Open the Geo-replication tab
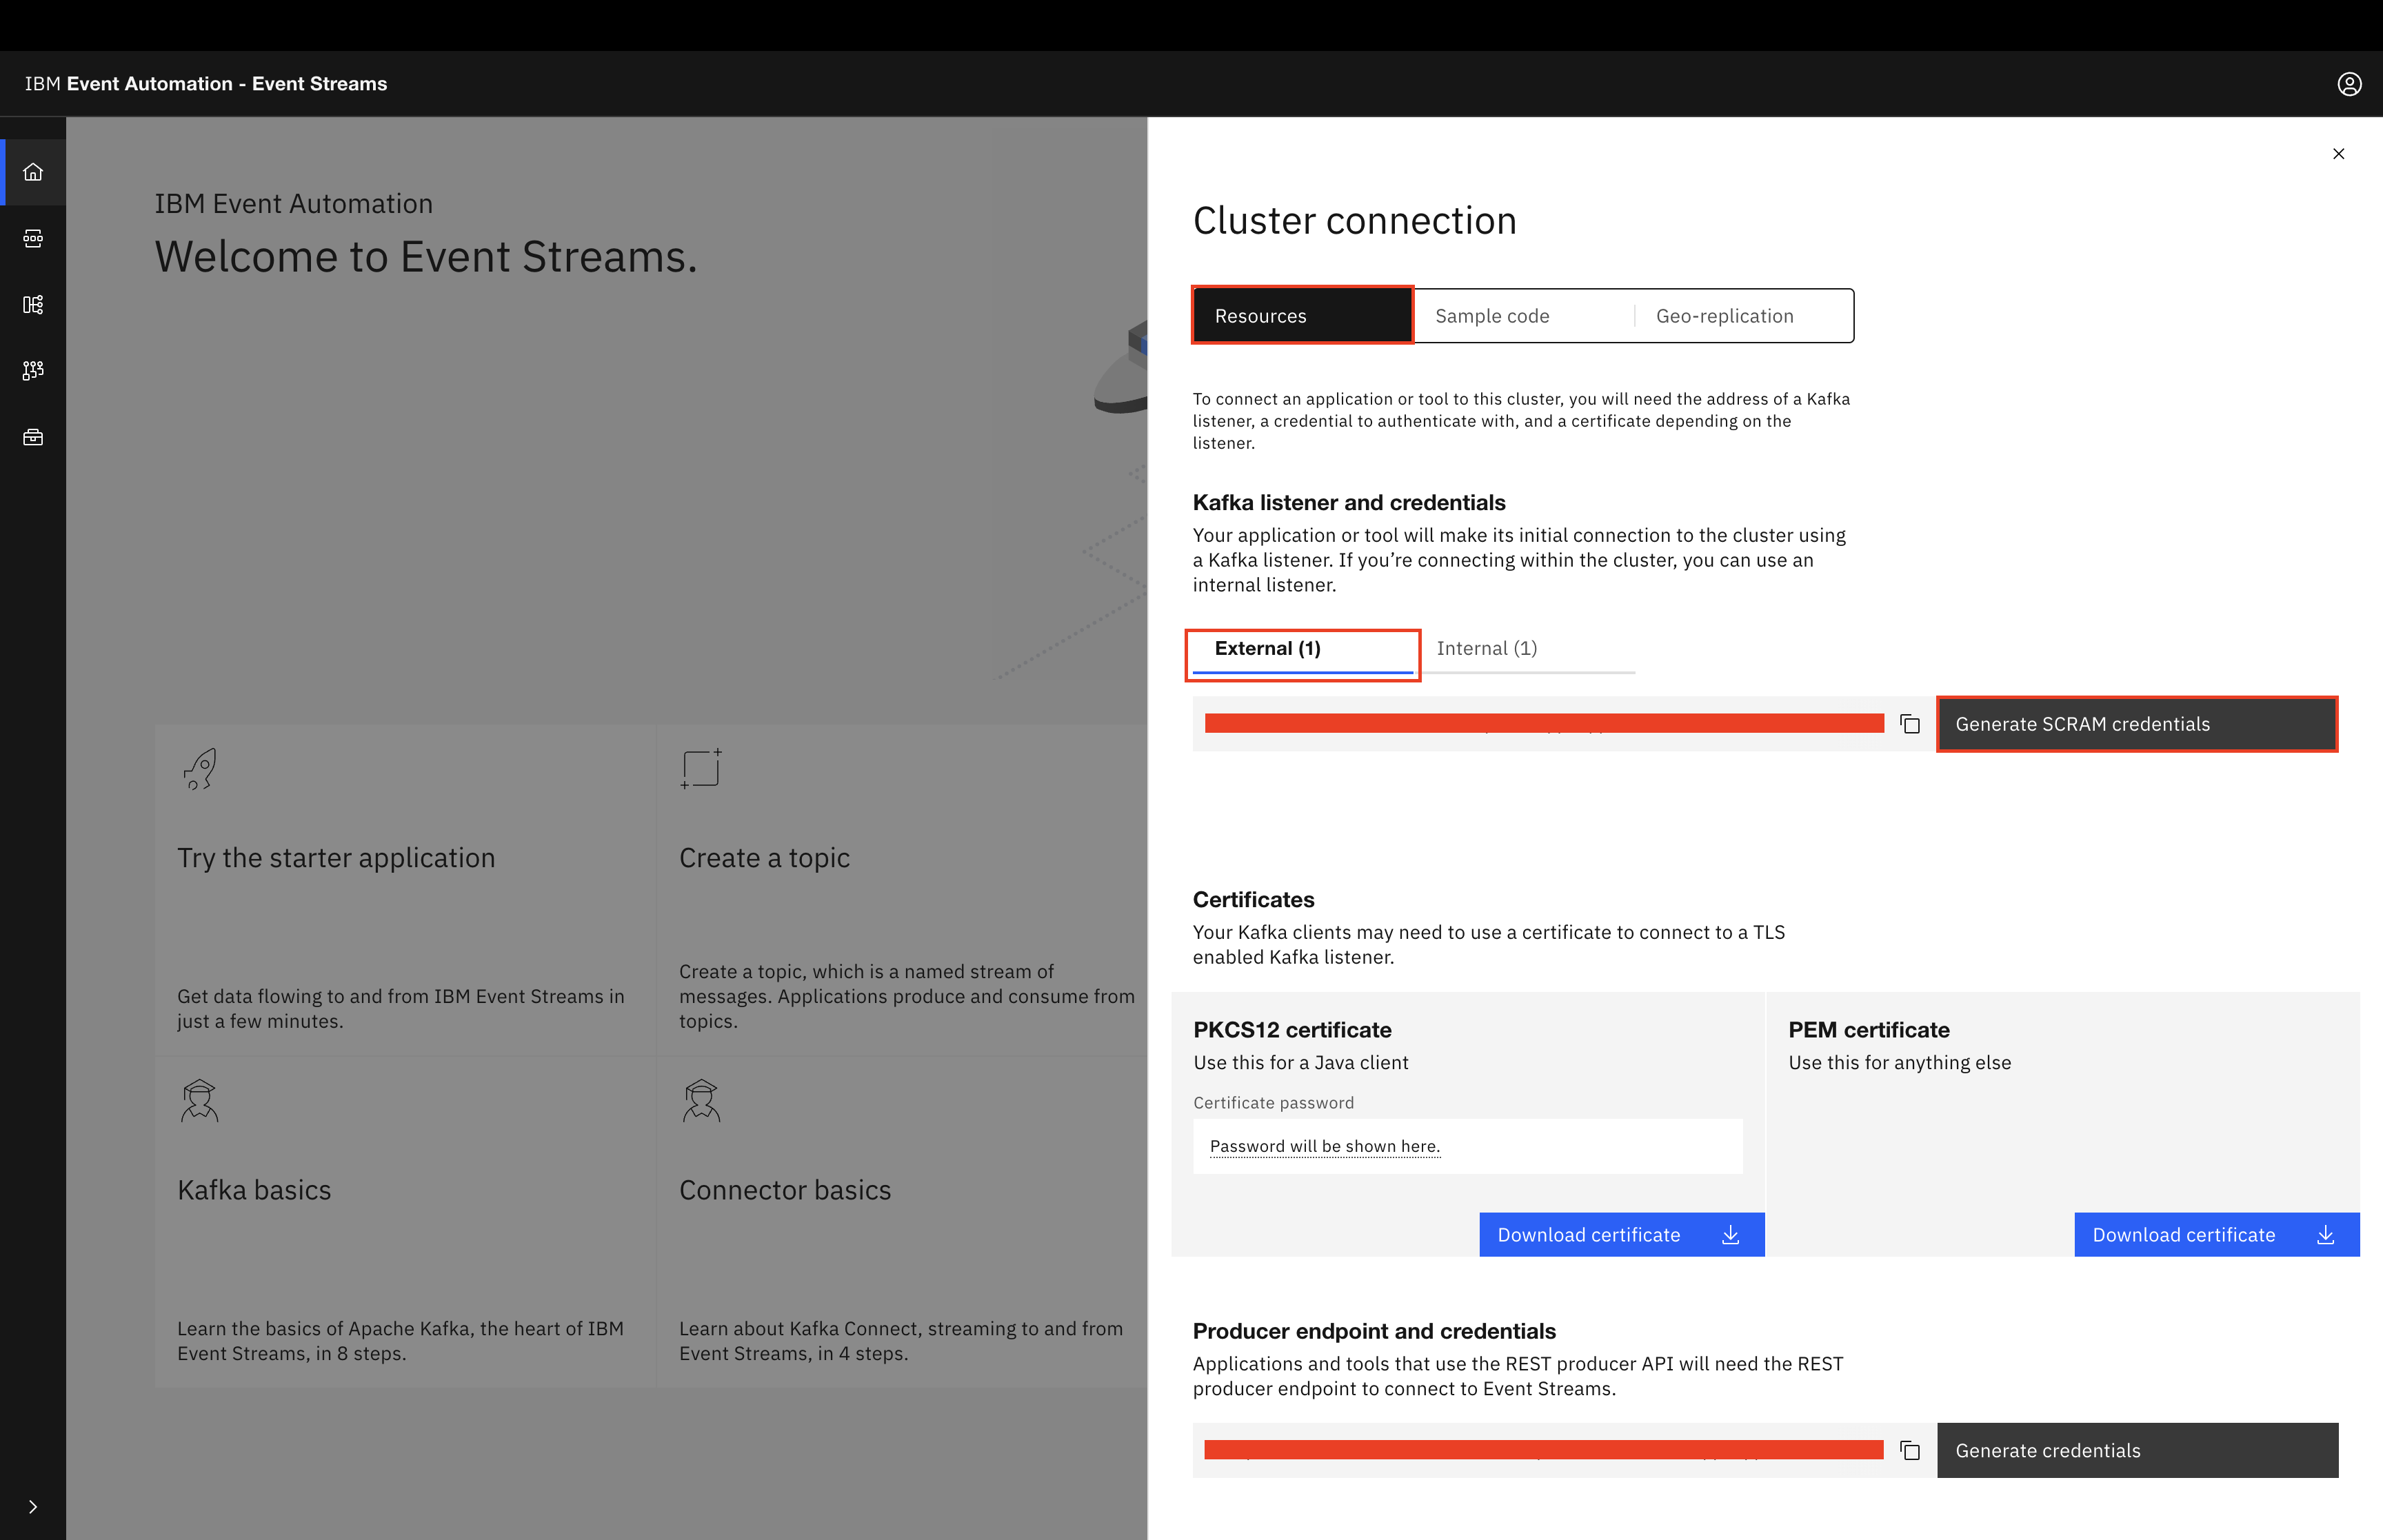This screenshot has width=2383, height=1540. tap(1743, 316)
